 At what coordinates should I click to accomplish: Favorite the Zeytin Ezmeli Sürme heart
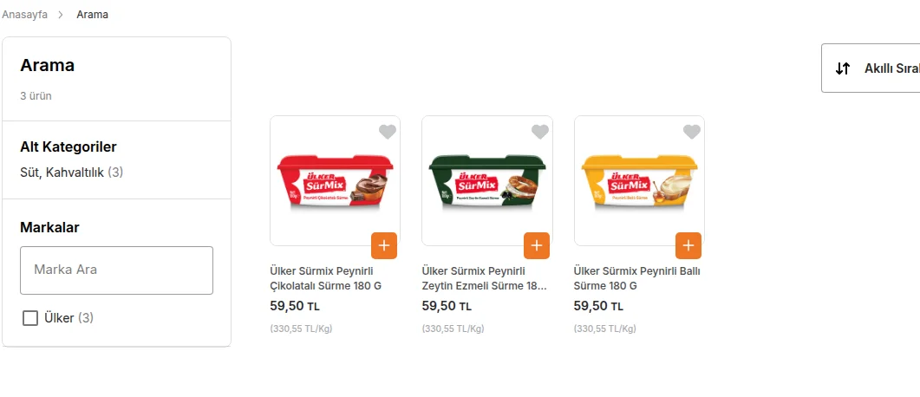tap(540, 132)
